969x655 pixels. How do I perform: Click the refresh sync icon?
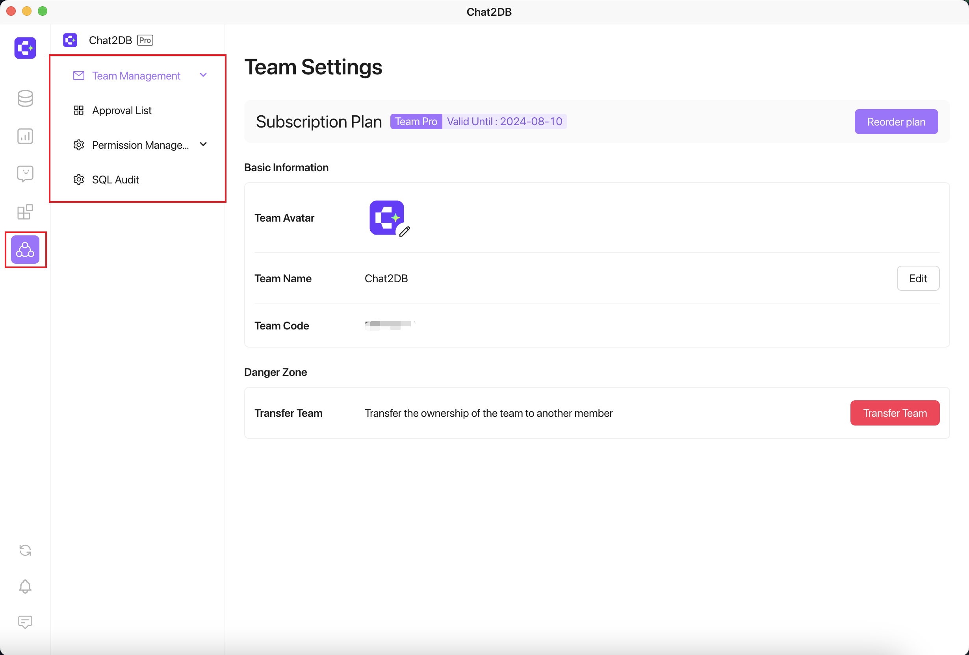click(x=25, y=550)
